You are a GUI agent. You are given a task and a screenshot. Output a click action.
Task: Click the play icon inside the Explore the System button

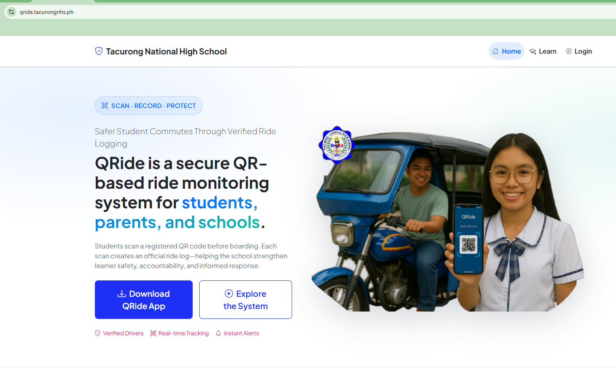(x=229, y=293)
